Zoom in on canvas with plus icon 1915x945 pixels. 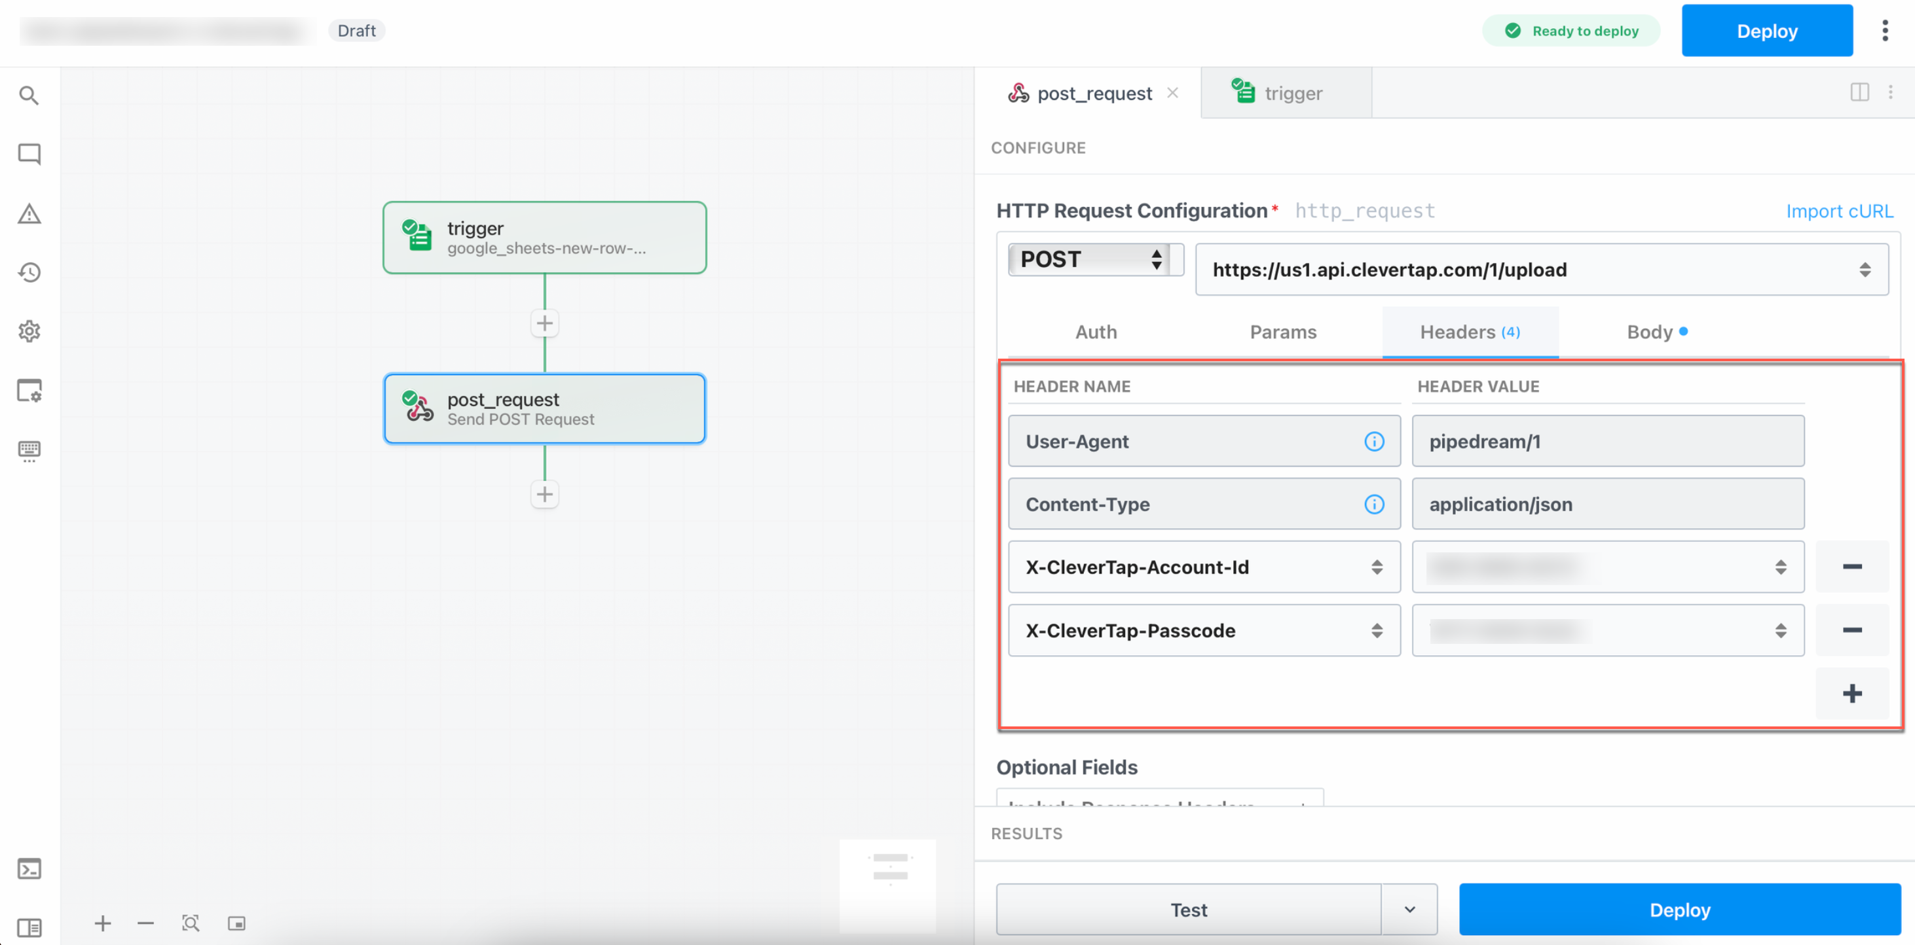click(x=103, y=923)
